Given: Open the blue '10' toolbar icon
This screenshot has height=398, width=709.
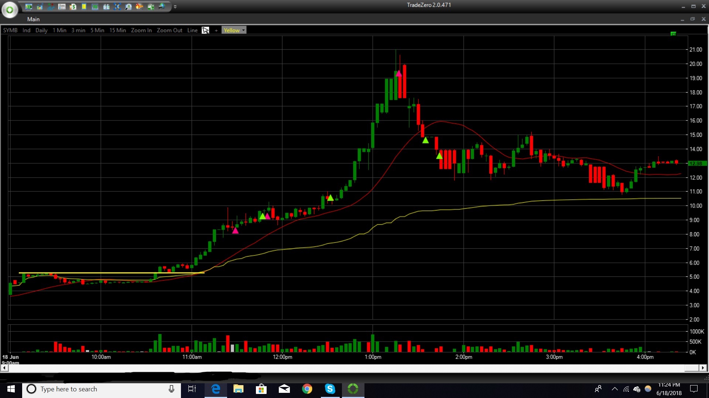Looking at the screenshot, I should pos(95,7).
